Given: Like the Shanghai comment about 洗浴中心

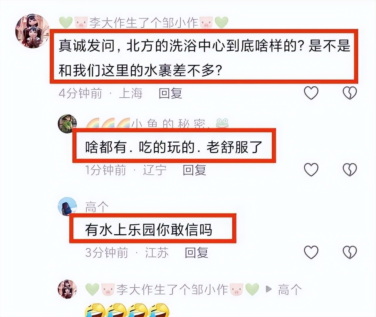Looking at the screenshot, I should (311, 93).
